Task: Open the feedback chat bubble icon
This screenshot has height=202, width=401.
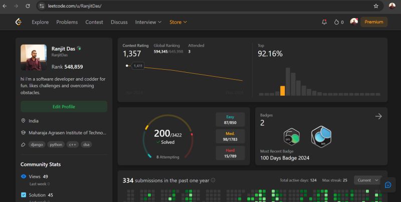Action: [388, 184]
